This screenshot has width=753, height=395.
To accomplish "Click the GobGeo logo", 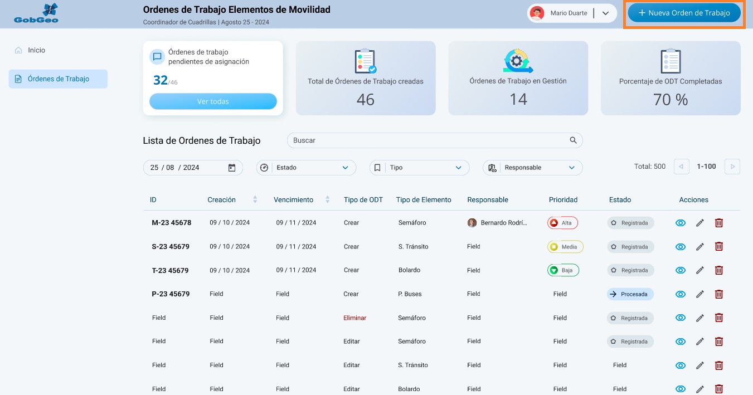I will [36, 14].
